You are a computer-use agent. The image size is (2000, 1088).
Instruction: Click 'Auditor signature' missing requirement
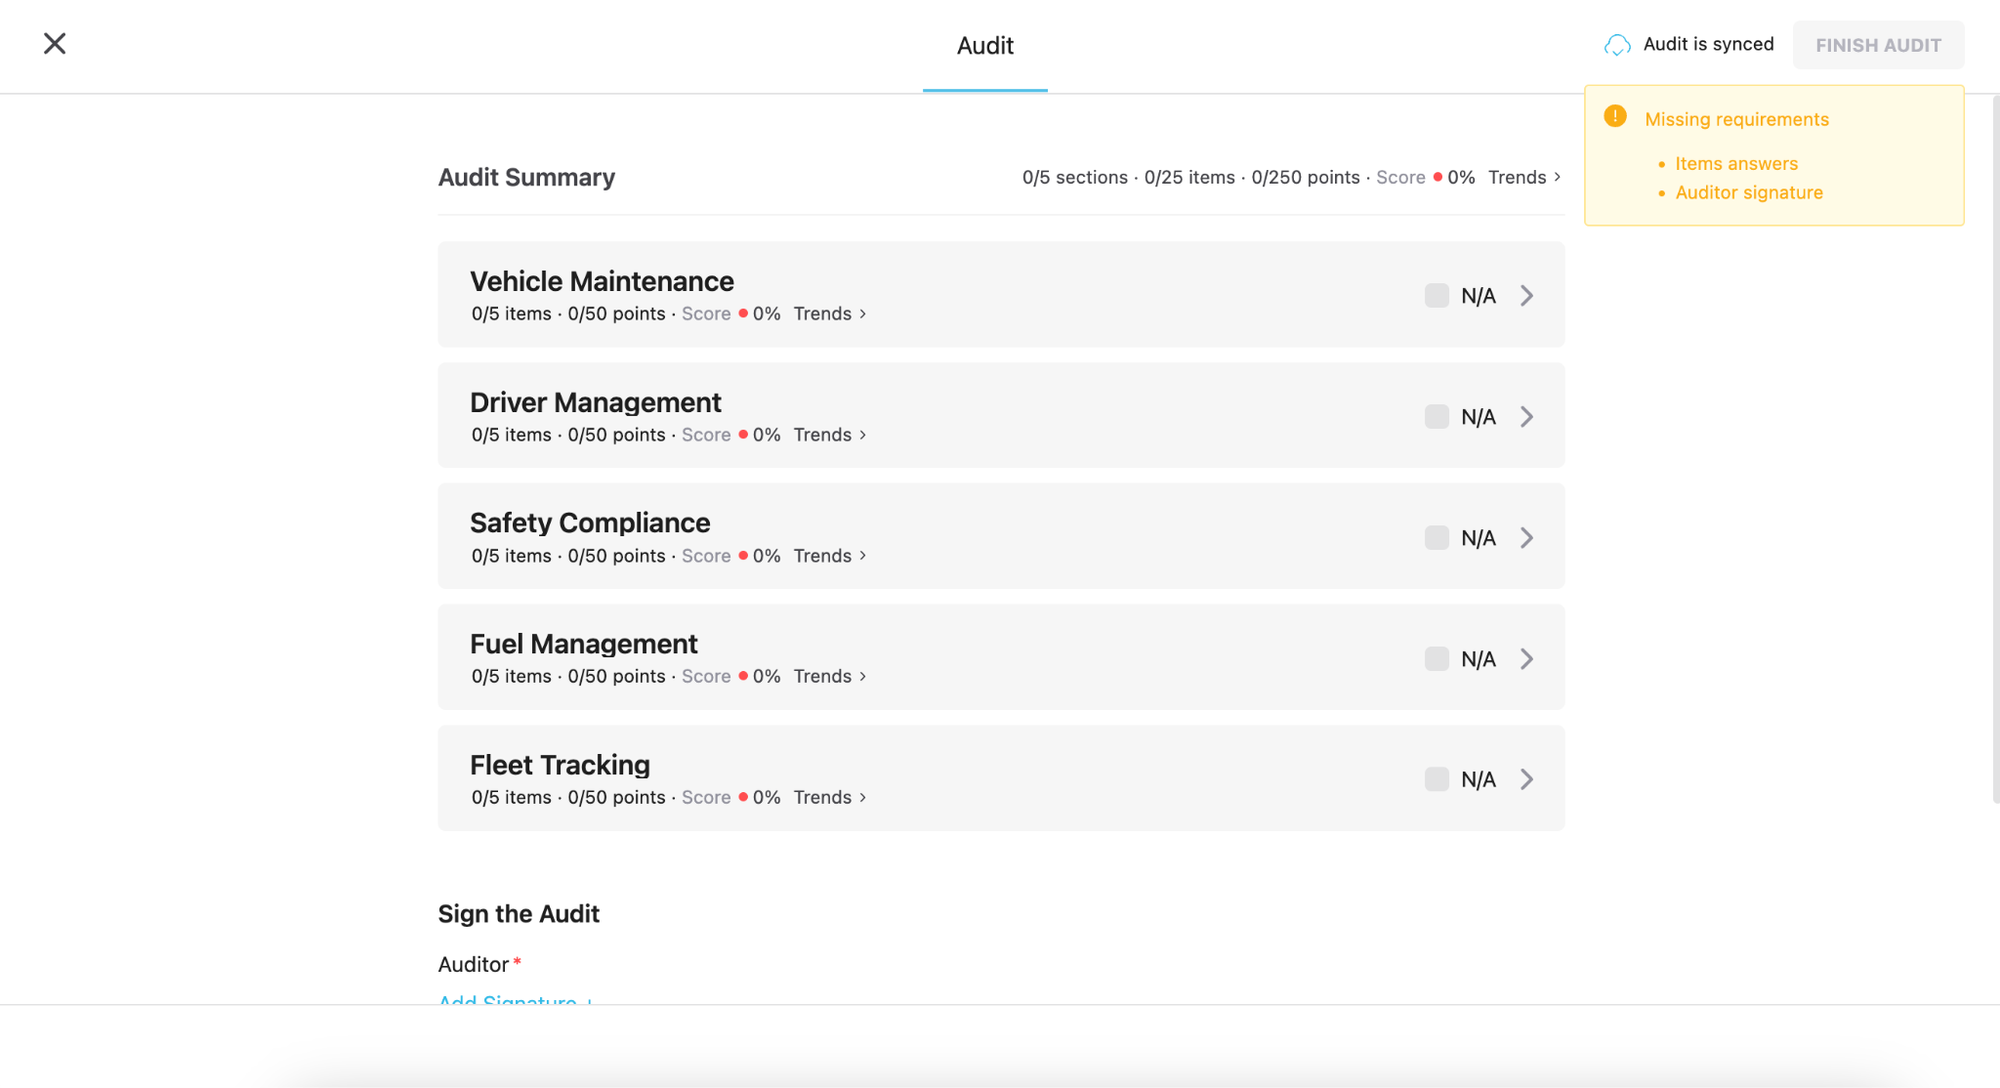pyautogui.click(x=1749, y=192)
